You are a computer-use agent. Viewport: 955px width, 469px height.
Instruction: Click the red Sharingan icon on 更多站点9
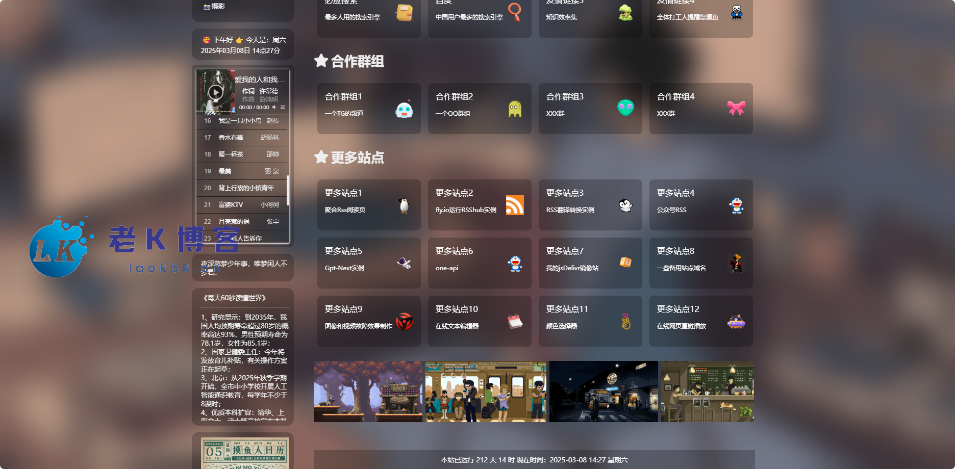pos(404,321)
